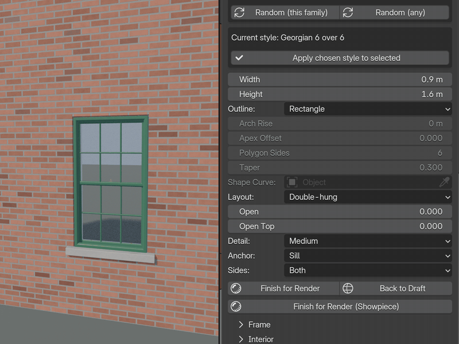Viewport: 459px width, 344px height.
Task: Click the Back to Draft button
Action: tap(396, 288)
